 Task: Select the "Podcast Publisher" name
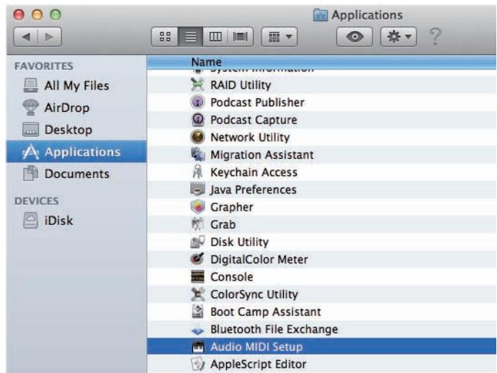(257, 102)
